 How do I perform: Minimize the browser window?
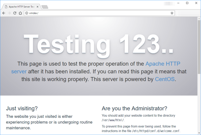click(x=178, y=3)
